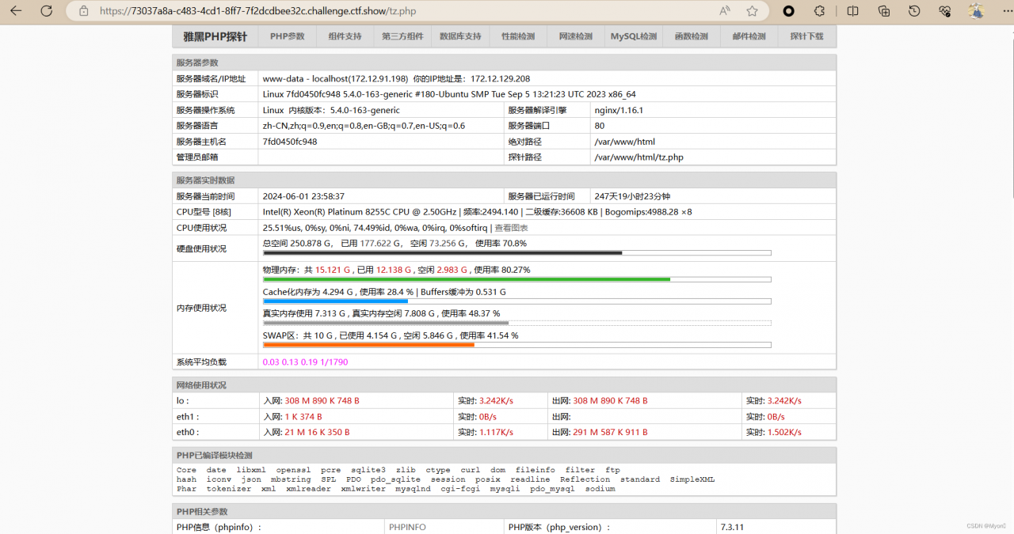Refresh the page with the reload icon

(47, 11)
